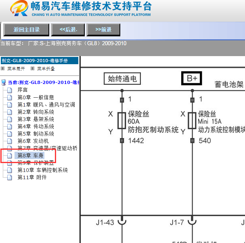
Task: Open the 序言 tree item
Action: click(23, 90)
